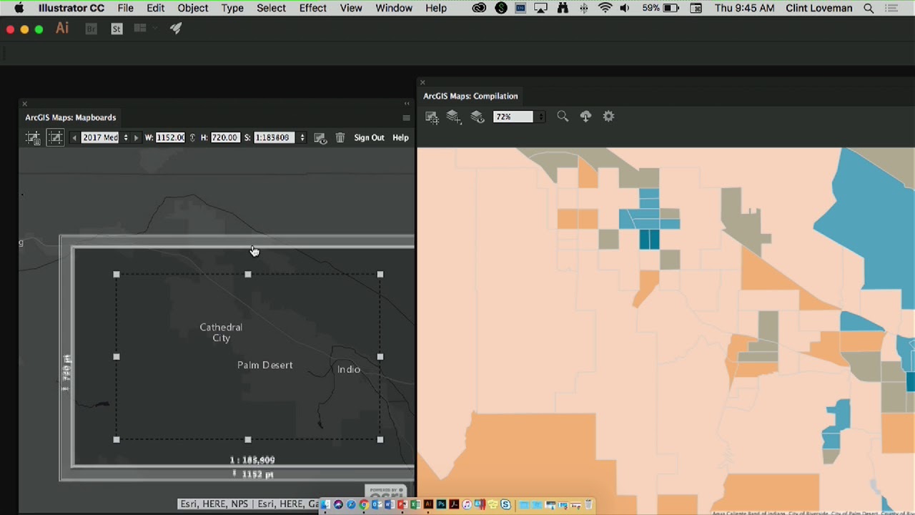Open the Select menu
This screenshot has width=915, height=515.
(272, 8)
